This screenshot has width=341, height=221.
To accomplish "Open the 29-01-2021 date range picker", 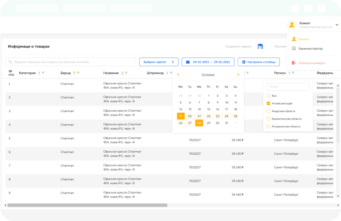I will pos(208,62).
